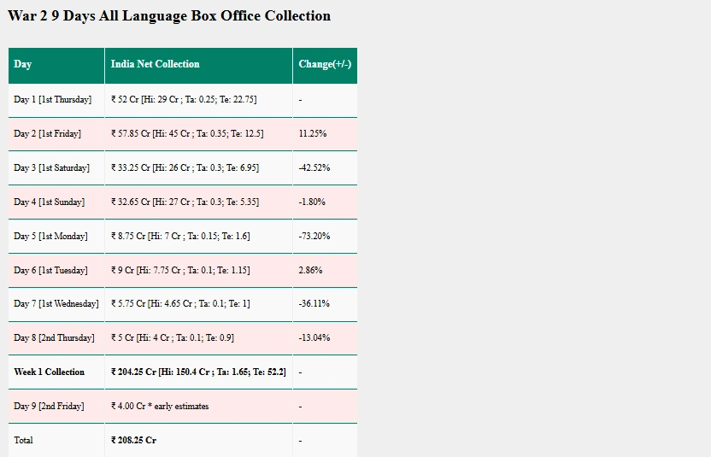
Task: Click the ₹ 5.75 Cr Wednesday collection cell
Action: (x=180, y=304)
